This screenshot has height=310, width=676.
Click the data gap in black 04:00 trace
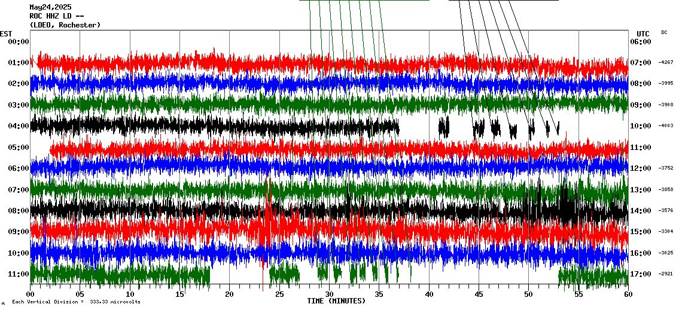pos(418,127)
